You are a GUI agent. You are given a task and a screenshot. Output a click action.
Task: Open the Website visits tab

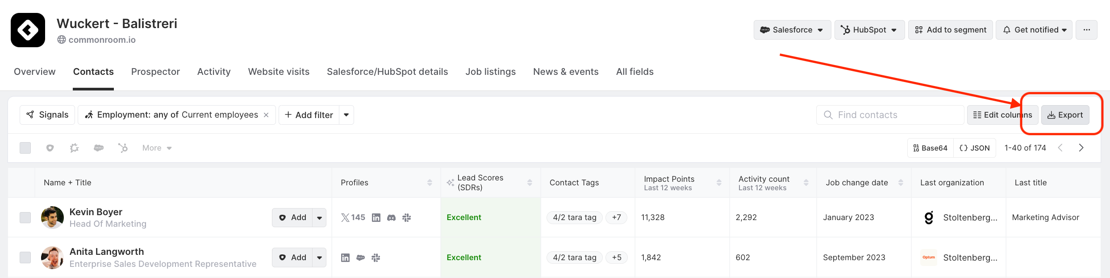(x=279, y=72)
